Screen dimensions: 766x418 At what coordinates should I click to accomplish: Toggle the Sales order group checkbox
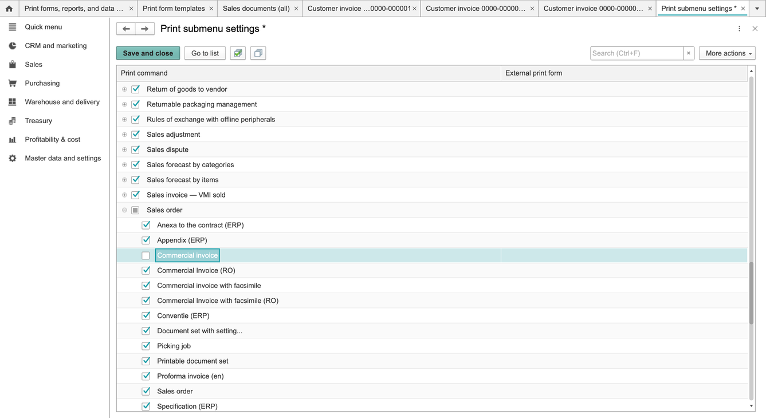pyautogui.click(x=136, y=210)
